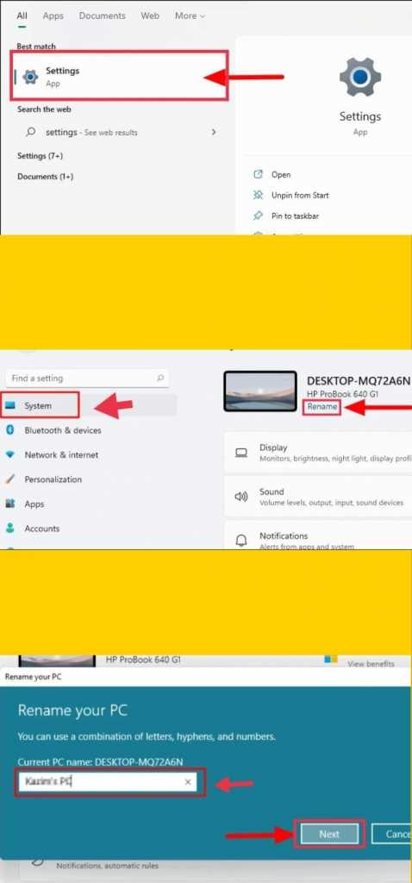Click the Network wifi icon in the sidebar
Image resolution: width=412 pixels, height=883 pixels.
(9, 454)
